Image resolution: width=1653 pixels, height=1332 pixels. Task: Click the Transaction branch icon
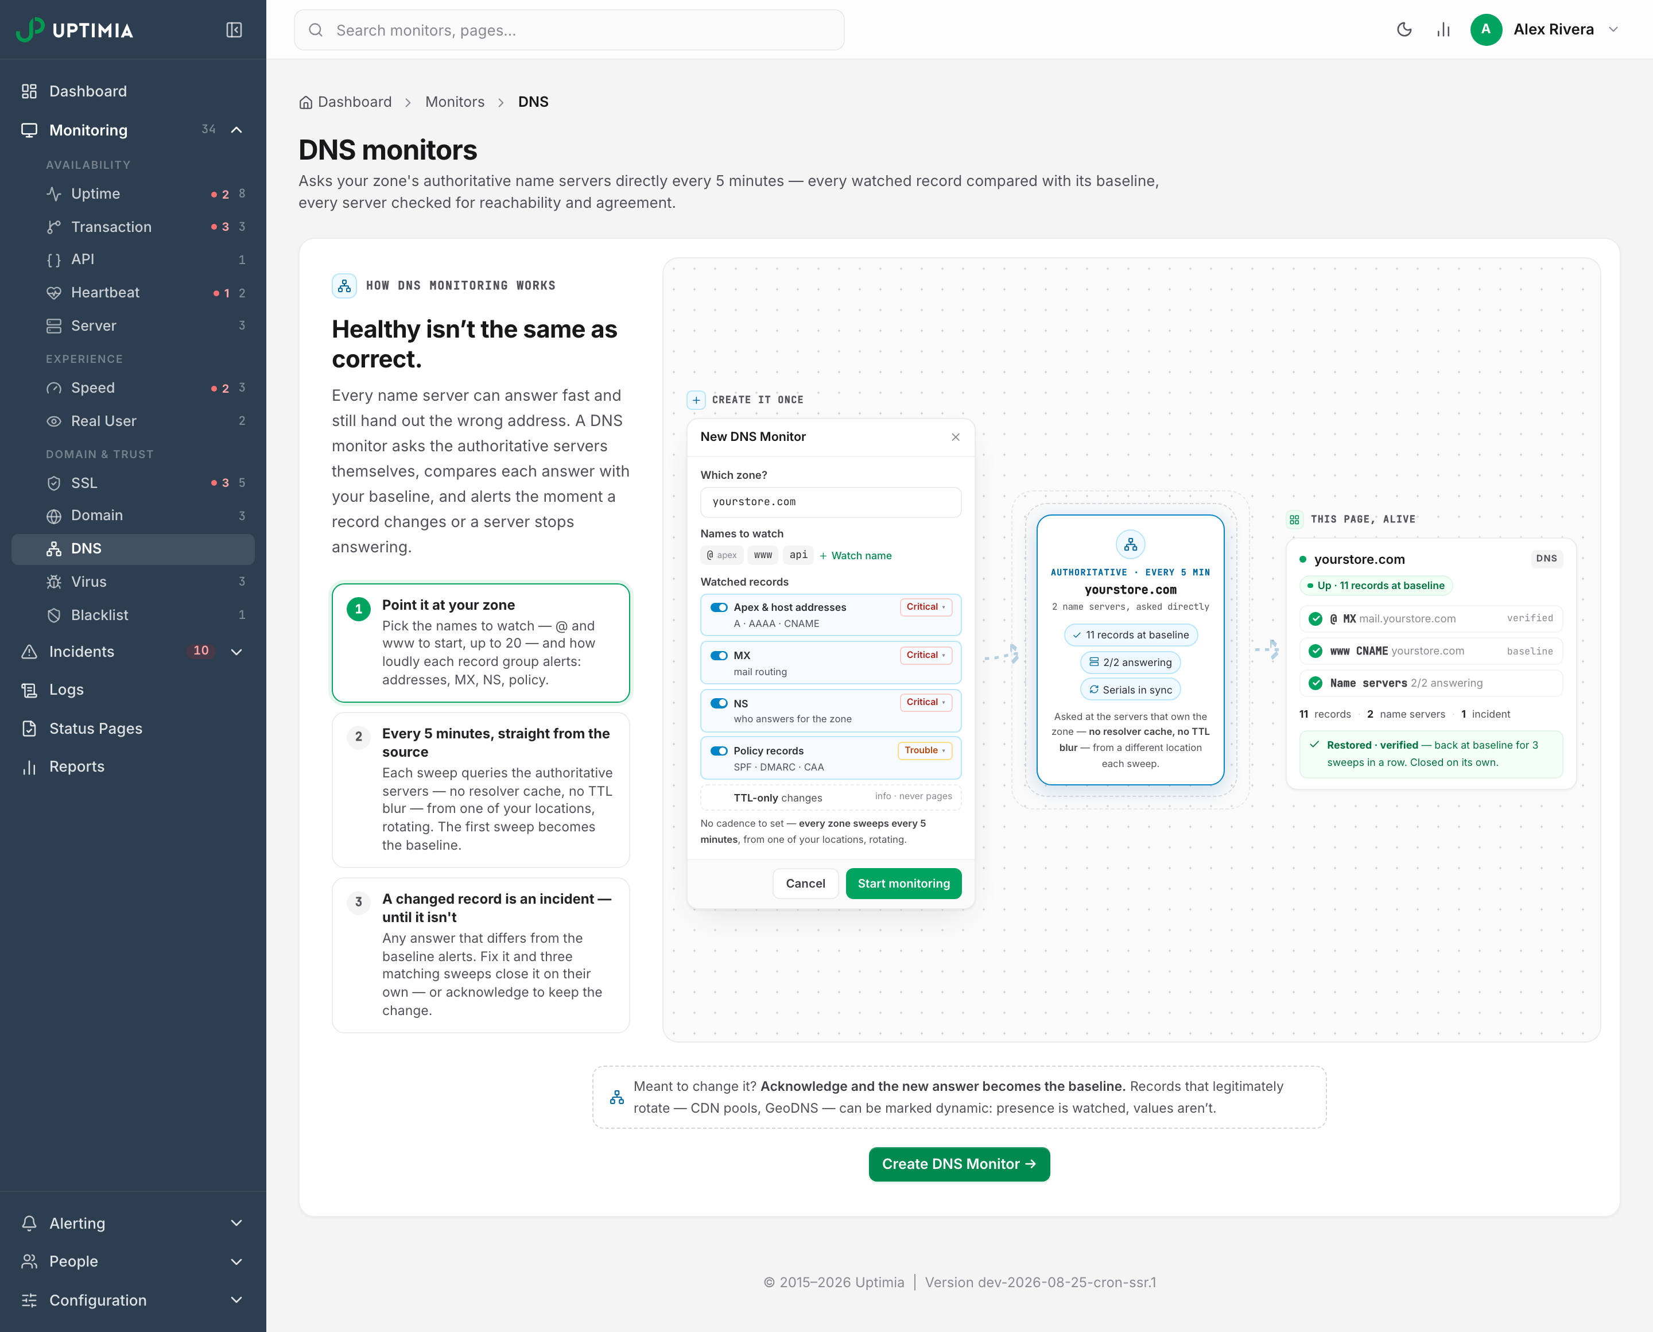click(x=54, y=226)
